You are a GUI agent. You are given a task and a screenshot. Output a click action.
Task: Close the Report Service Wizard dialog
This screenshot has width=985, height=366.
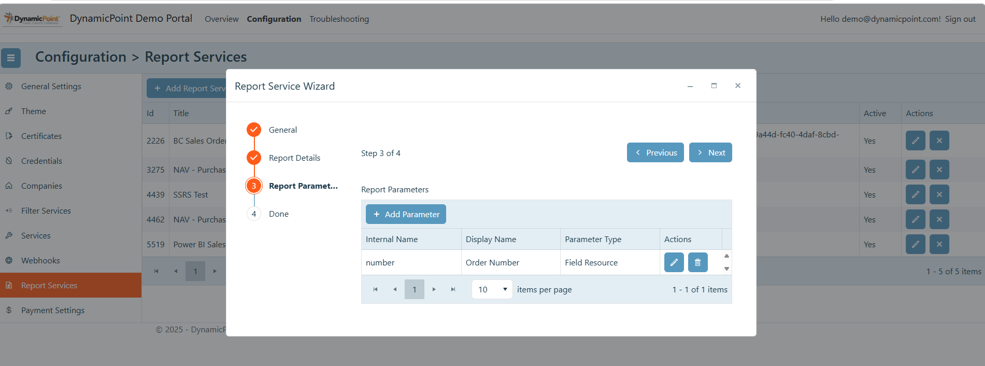point(738,86)
